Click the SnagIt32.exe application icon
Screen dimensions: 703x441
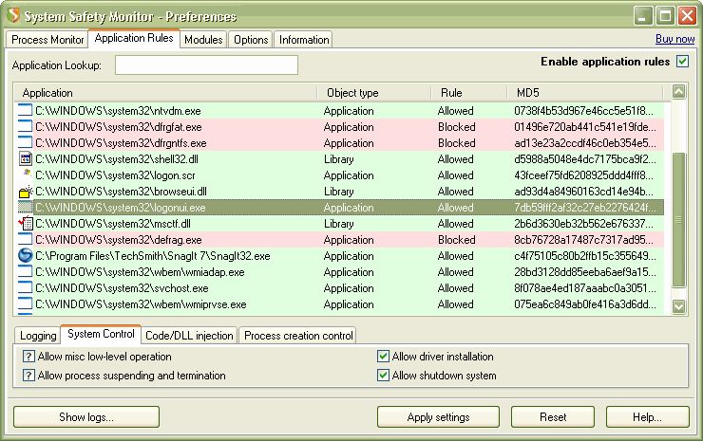pos(26,256)
